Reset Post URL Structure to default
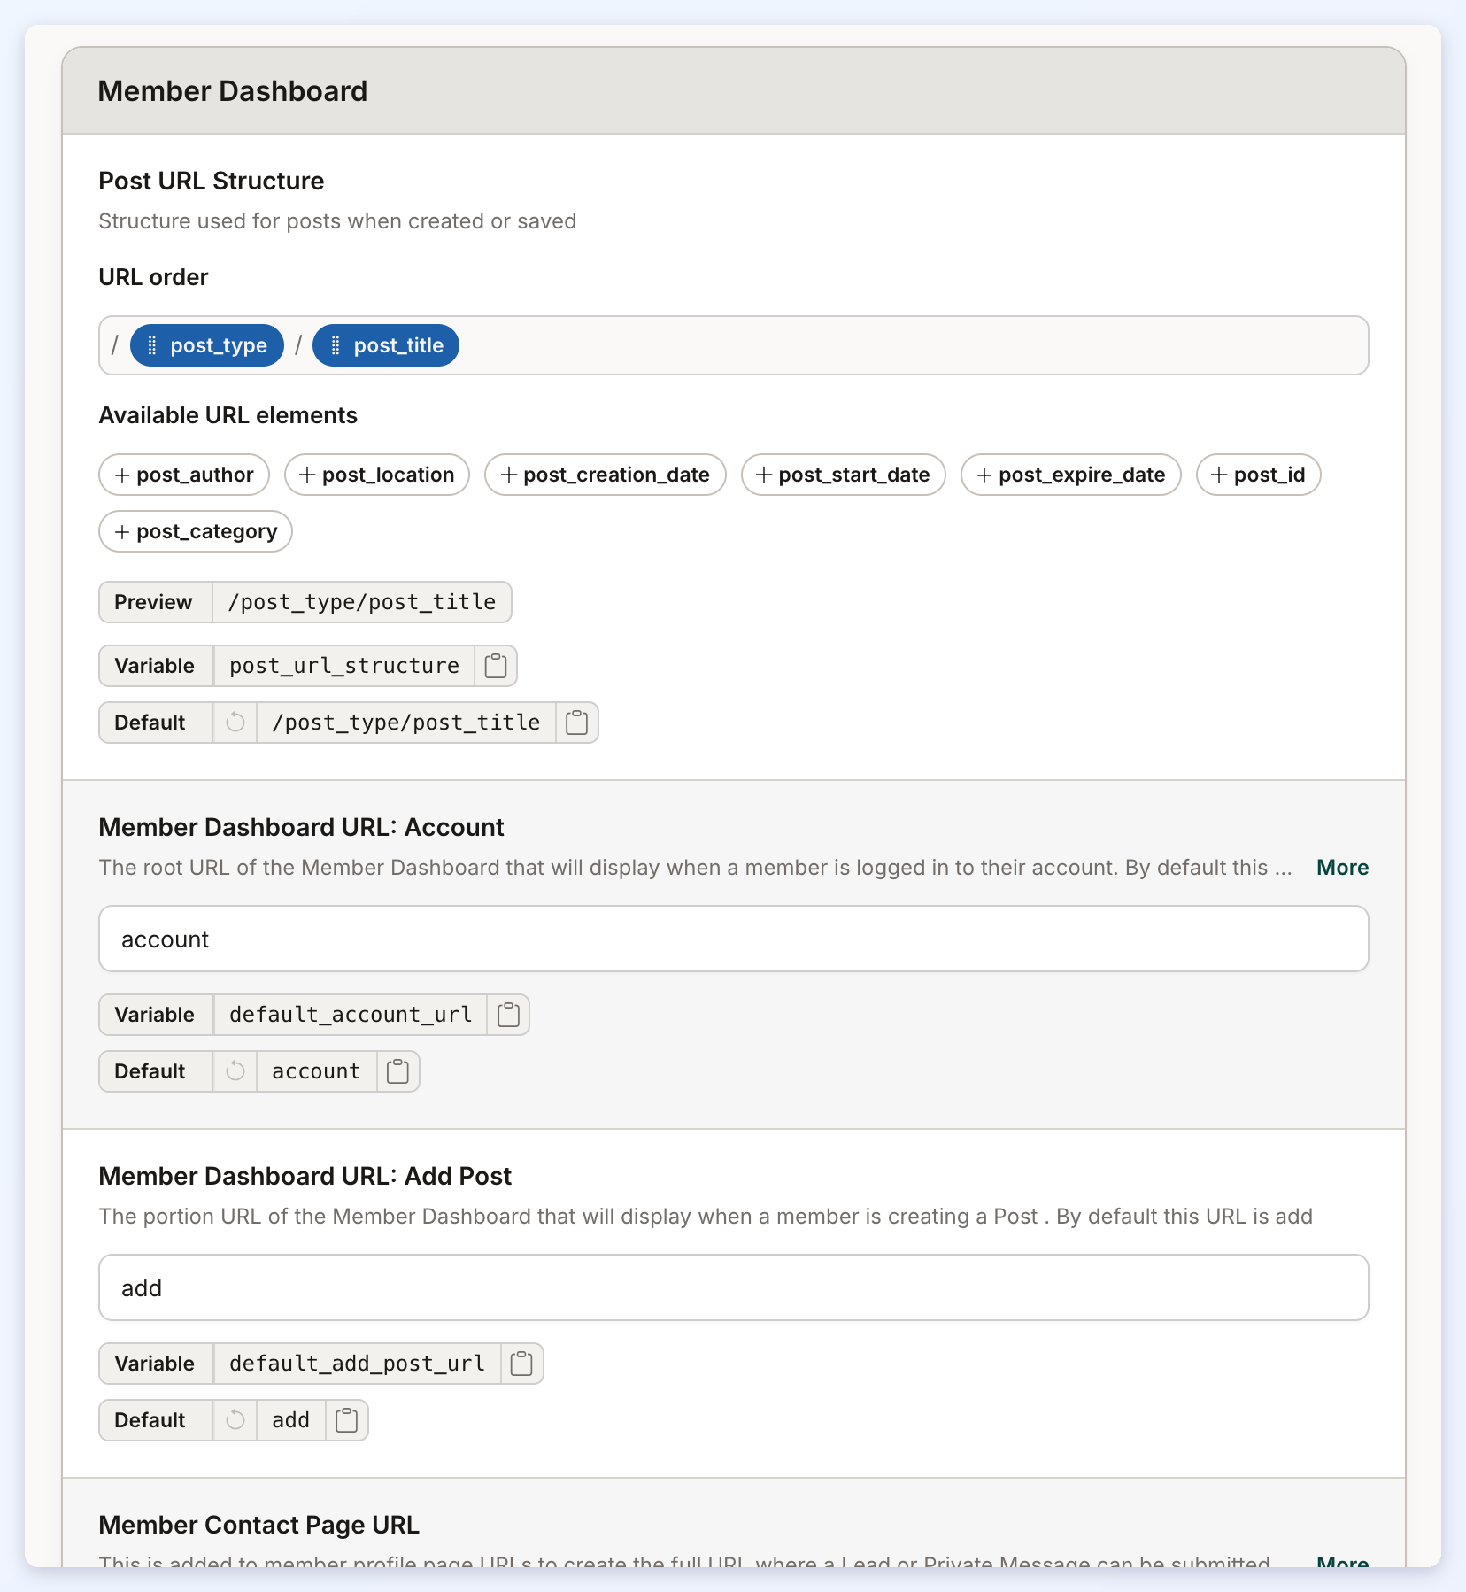 [x=235, y=723]
